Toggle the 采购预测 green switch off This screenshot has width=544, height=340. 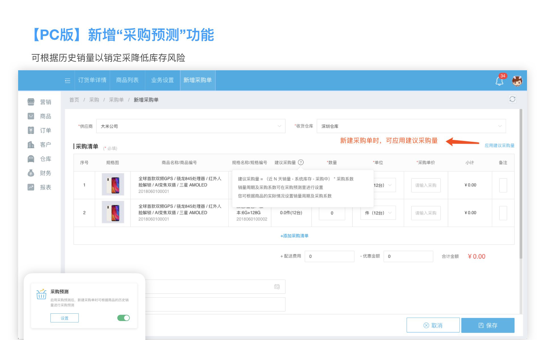124,318
